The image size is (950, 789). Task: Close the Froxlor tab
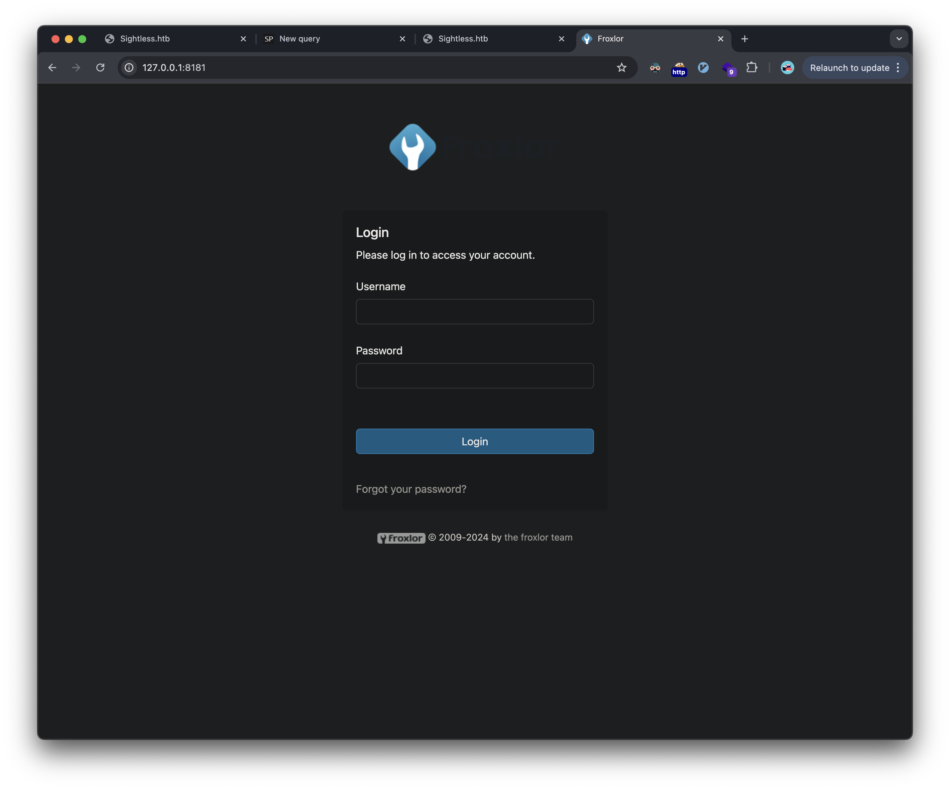coord(721,39)
